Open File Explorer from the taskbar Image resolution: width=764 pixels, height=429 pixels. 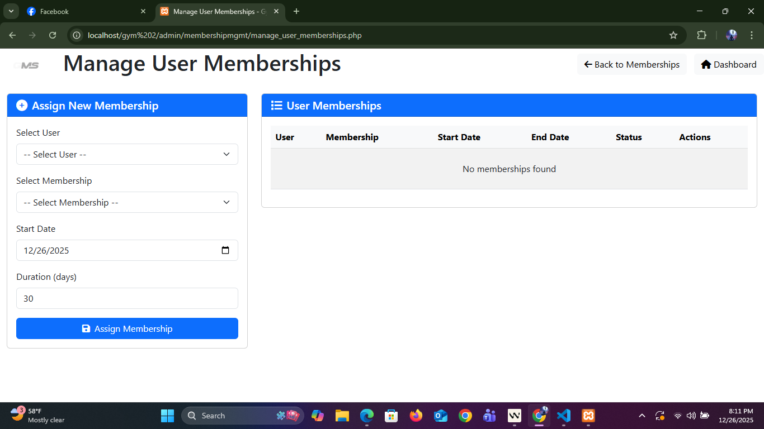coord(342,416)
